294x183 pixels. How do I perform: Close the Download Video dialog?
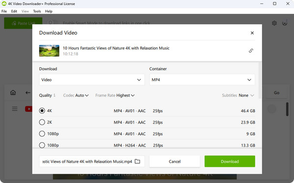tap(252, 33)
